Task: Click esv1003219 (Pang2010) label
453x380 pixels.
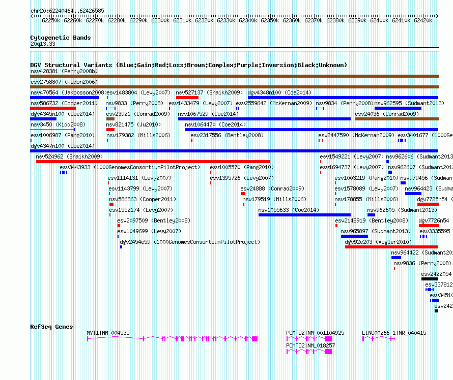Action: click(x=366, y=178)
